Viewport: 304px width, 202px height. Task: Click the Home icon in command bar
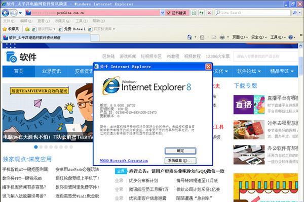189,37
